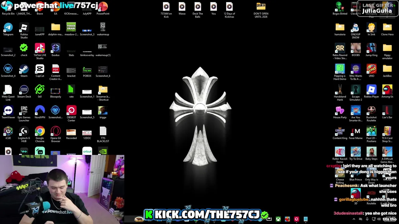Select the green check icon
399x224 pixels.
pos(24,50)
